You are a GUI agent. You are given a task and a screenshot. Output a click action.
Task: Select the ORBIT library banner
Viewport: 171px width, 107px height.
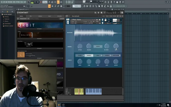tap(40, 25)
